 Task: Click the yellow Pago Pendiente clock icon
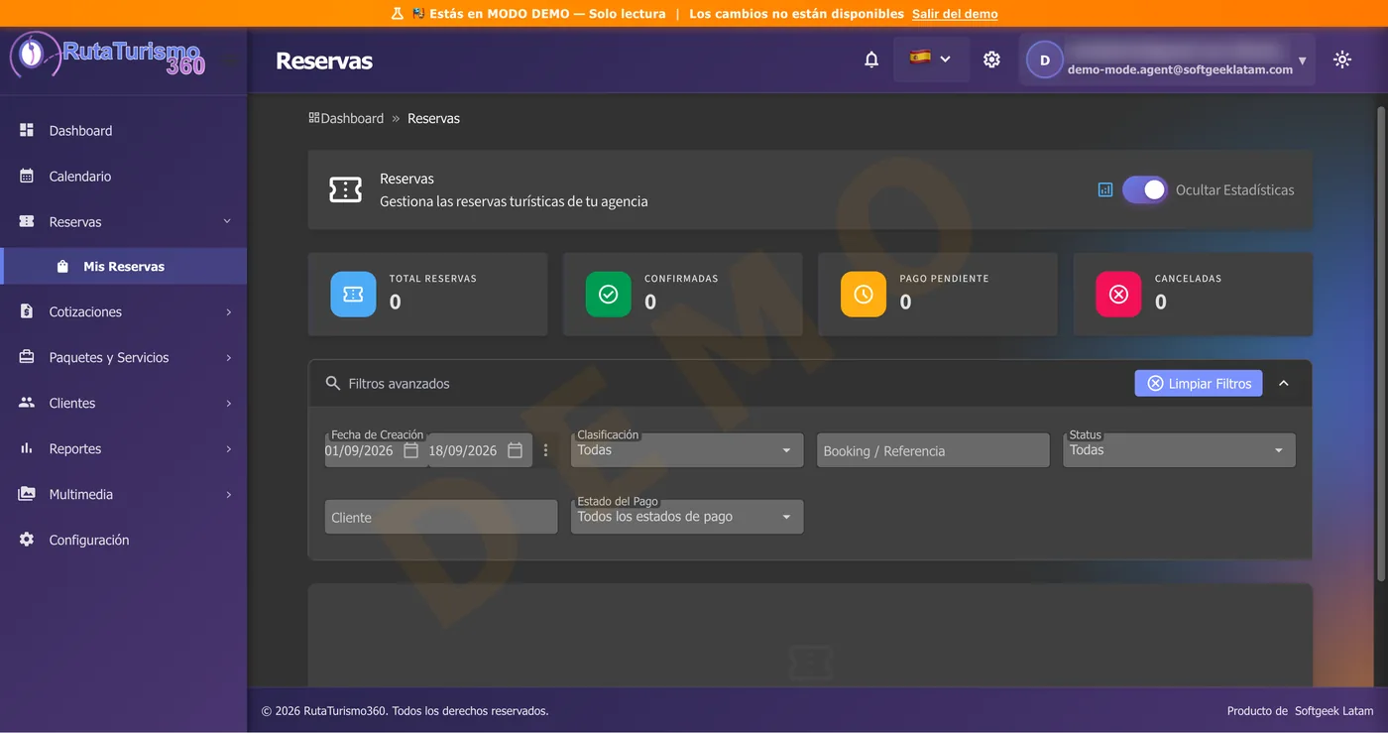click(864, 294)
